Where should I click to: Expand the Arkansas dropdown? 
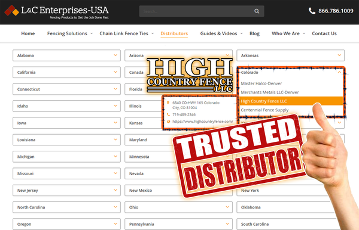(x=291, y=55)
